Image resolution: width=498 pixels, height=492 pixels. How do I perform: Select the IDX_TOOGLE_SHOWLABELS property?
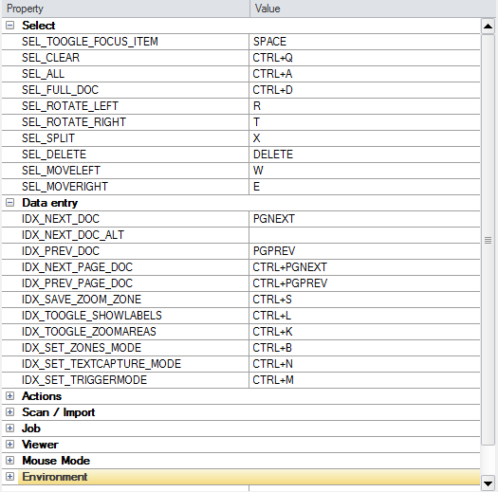[125, 316]
